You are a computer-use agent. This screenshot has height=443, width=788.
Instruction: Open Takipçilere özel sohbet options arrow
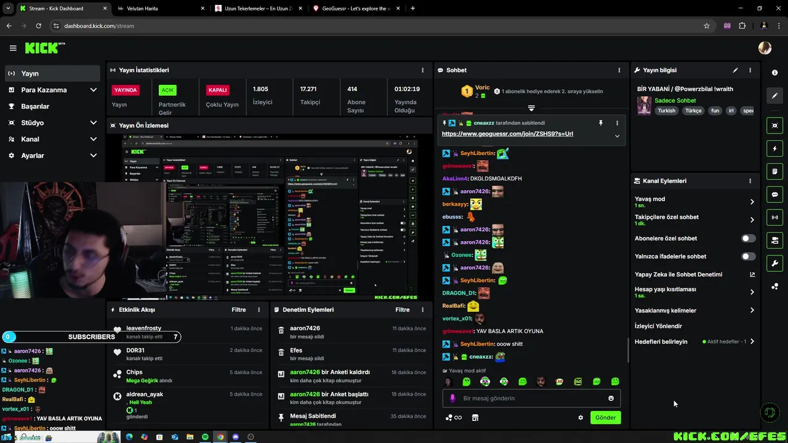pos(752,220)
